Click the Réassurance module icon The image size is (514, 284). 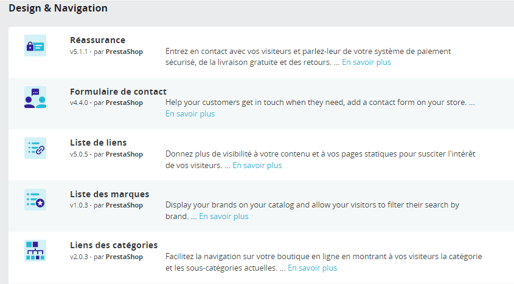[x=35, y=46]
